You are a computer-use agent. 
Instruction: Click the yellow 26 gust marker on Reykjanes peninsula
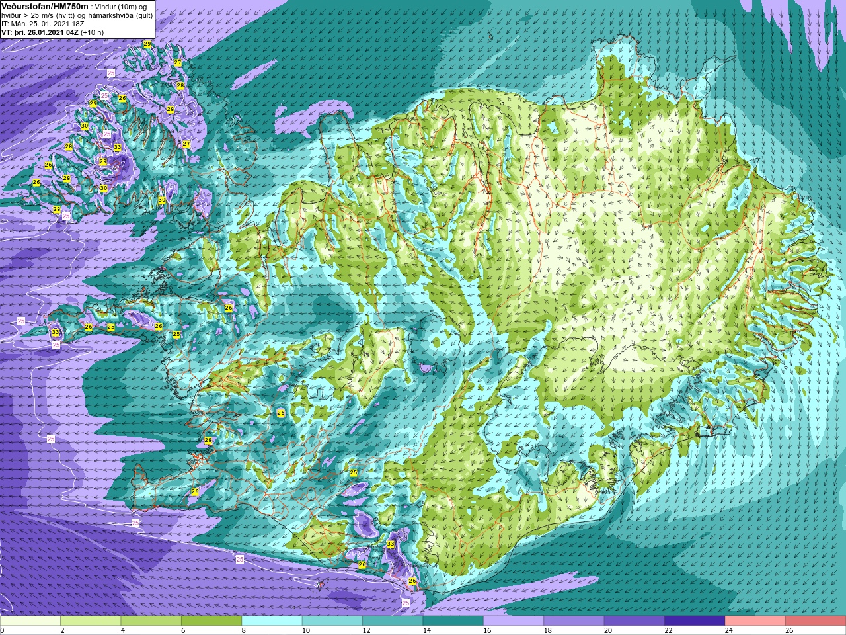tap(195, 492)
